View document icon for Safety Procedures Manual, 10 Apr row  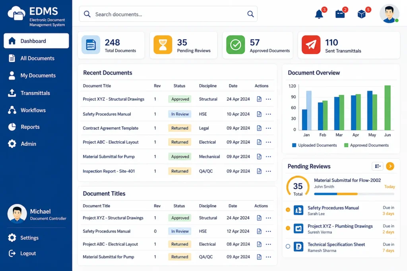(259, 114)
